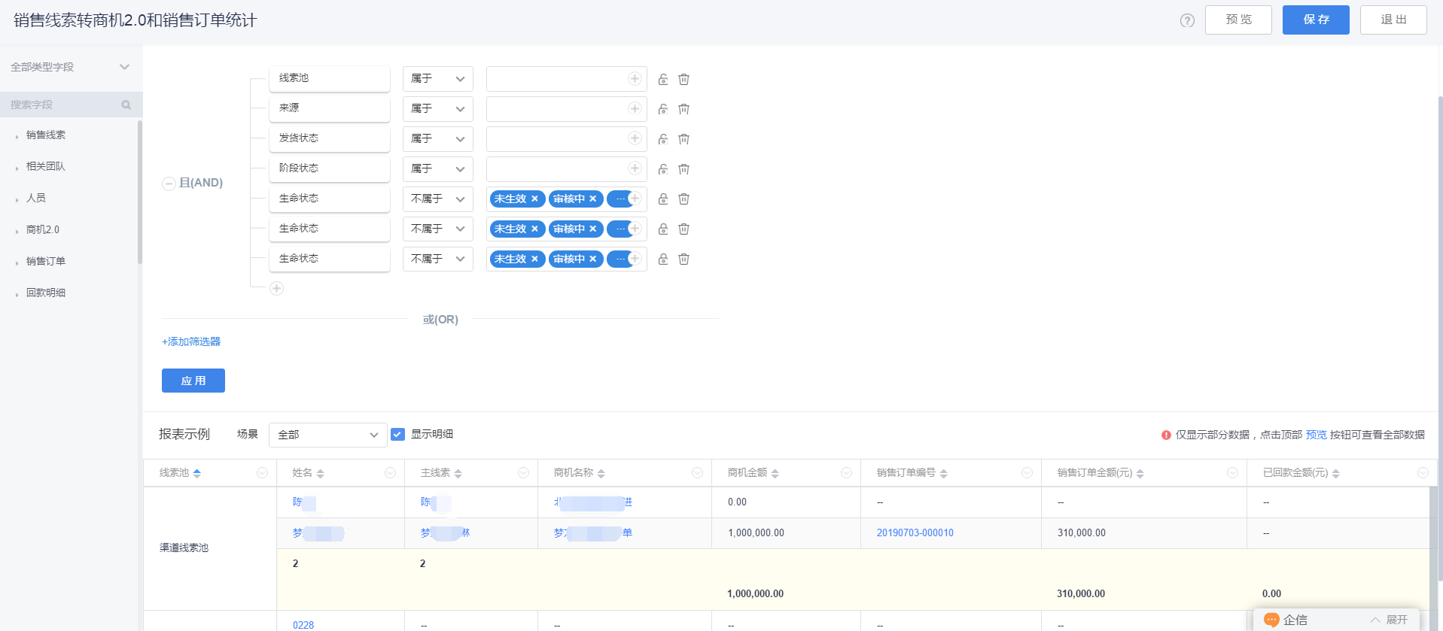Sort by 销售订单金额(元)
The height and width of the screenshot is (631, 1443).
coord(1140,473)
